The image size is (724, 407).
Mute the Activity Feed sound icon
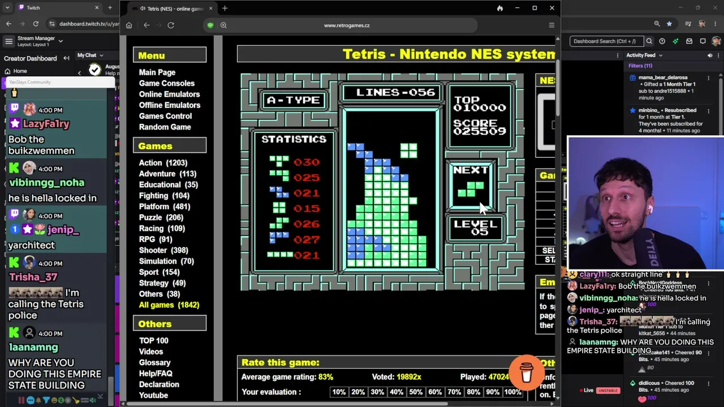point(710,55)
